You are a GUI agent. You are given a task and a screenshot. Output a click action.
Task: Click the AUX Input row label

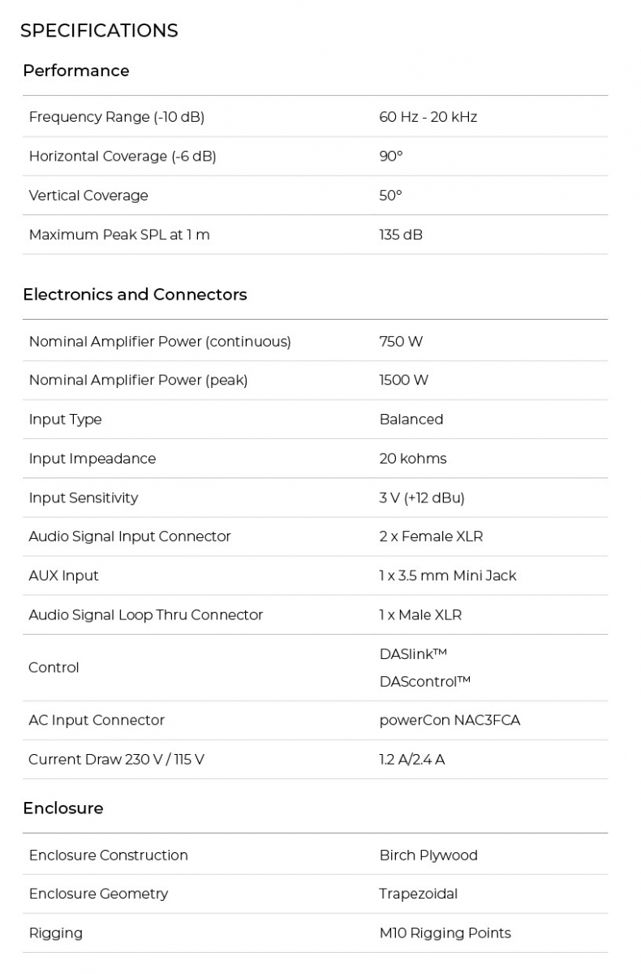click(x=64, y=575)
